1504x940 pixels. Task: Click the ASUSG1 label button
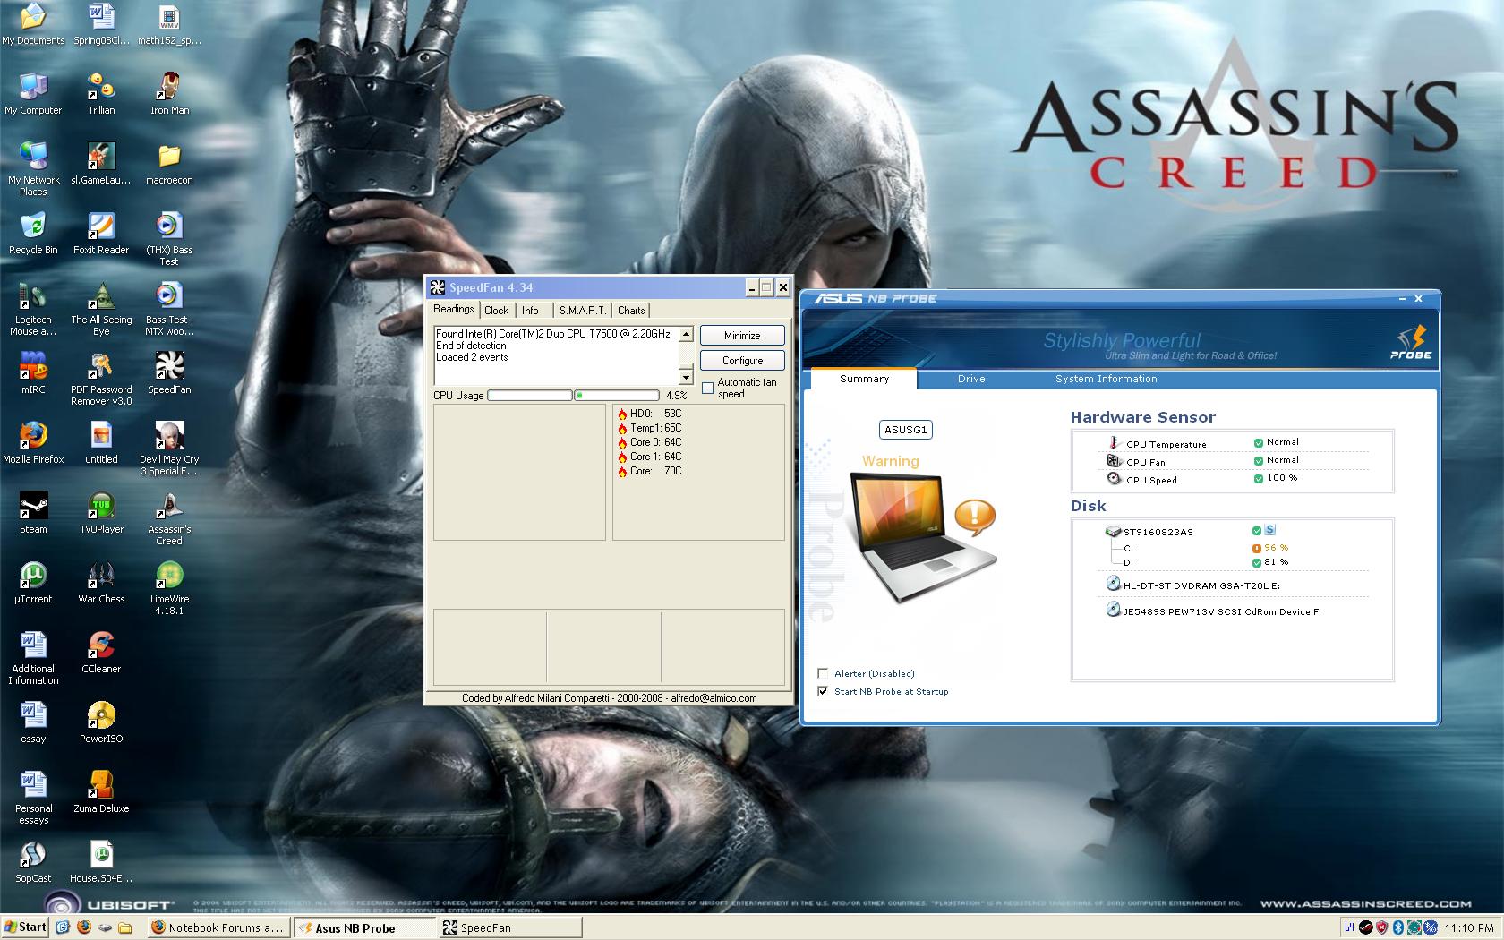pyautogui.click(x=905, y=430)
